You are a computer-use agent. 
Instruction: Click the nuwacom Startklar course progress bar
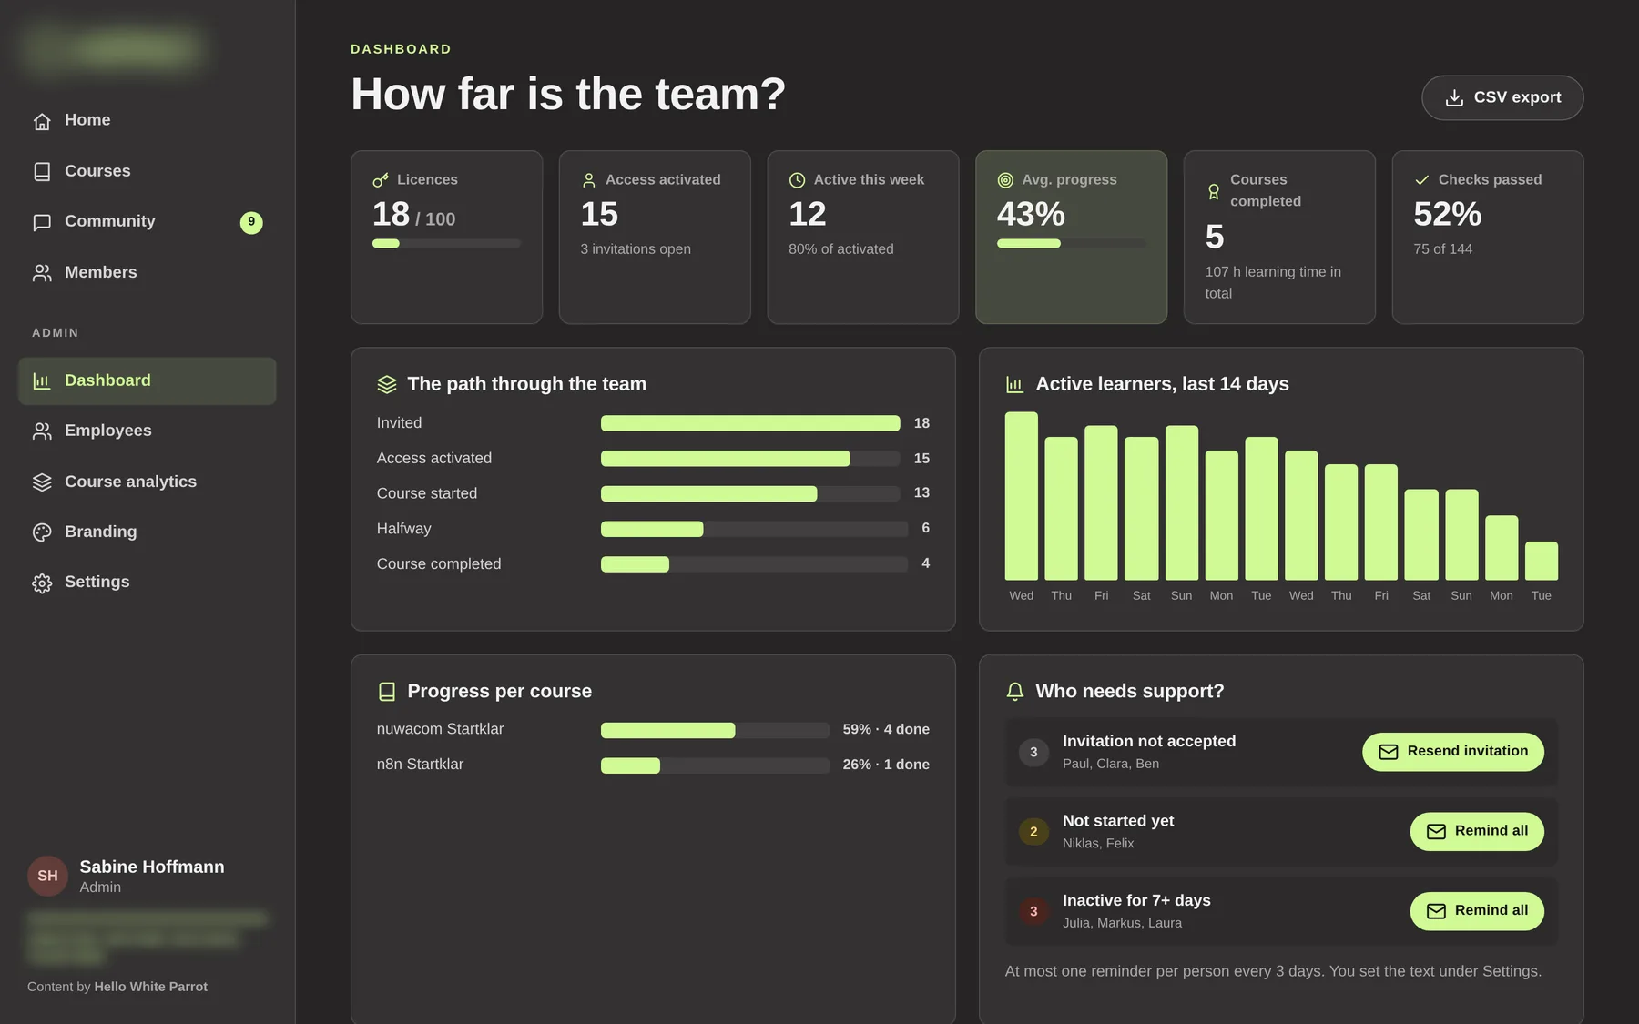point(715,730)
